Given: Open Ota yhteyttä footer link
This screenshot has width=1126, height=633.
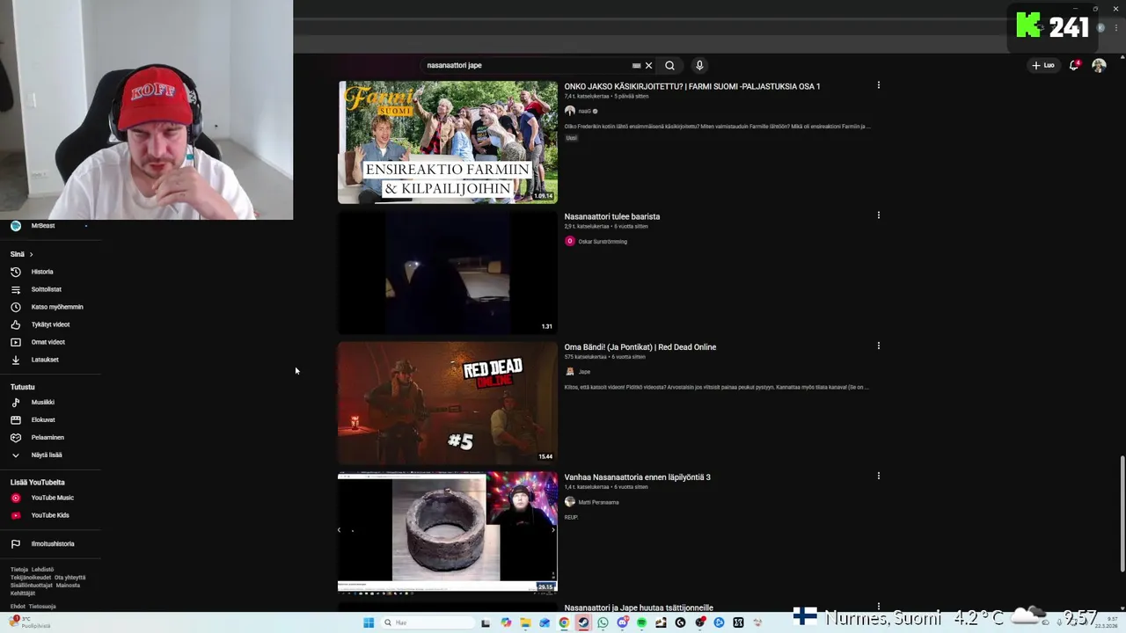Looking at the screenshot, I should [x=69, y=578].
